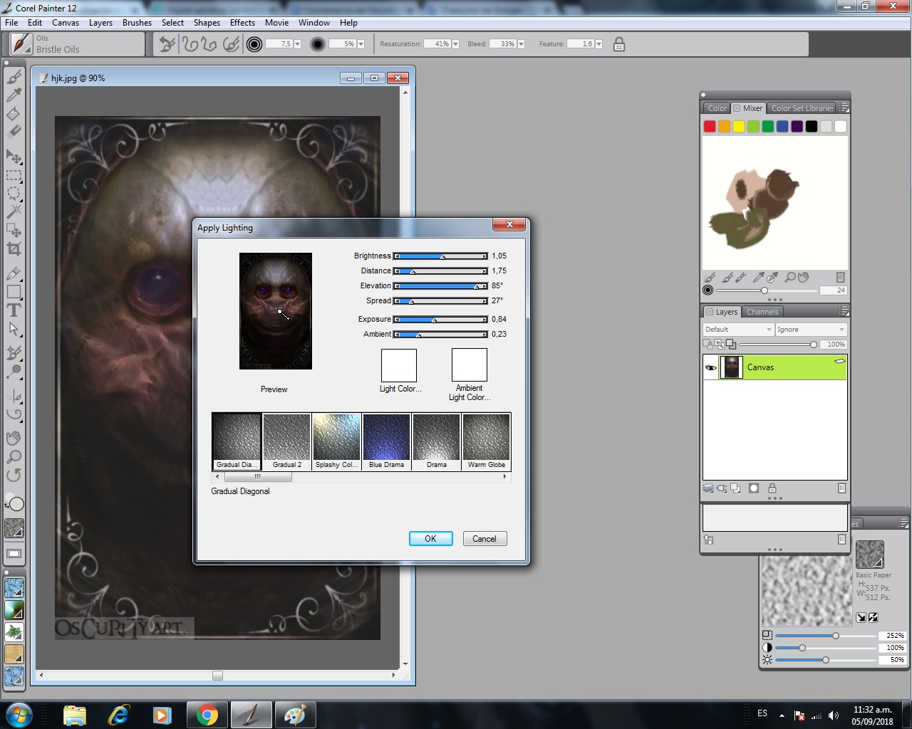
Task: Open Feature dropdown arrow
Action: [x=598, y=44]
